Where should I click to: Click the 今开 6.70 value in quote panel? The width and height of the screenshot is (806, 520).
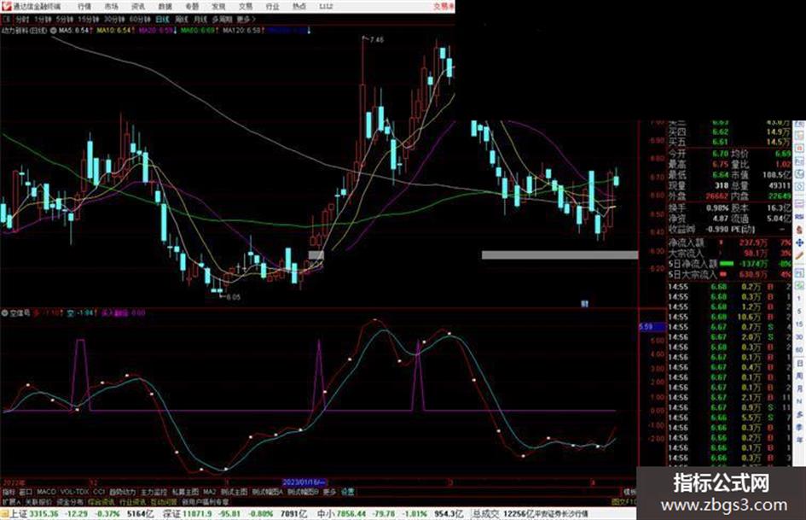click(720, 154)
